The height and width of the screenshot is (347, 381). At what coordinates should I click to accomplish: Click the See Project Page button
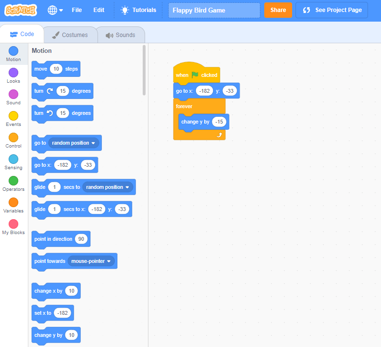tap(332, 10)
